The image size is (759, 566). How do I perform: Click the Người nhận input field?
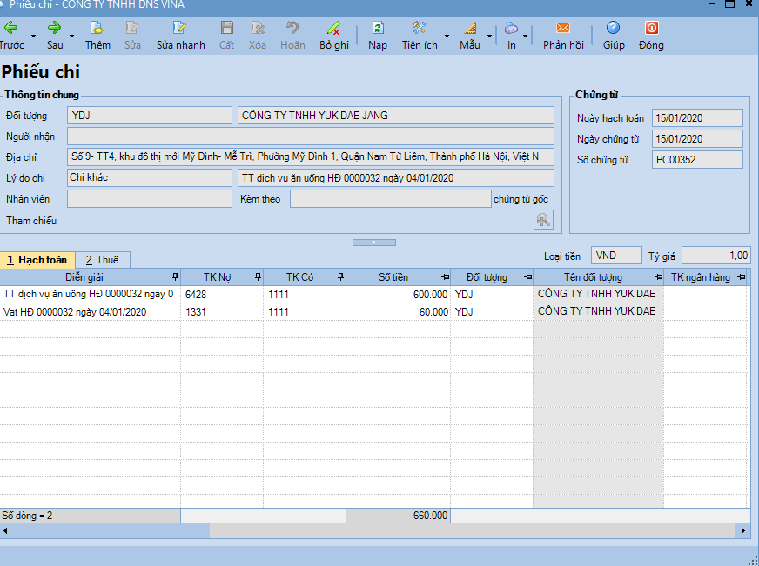point(310,136)
